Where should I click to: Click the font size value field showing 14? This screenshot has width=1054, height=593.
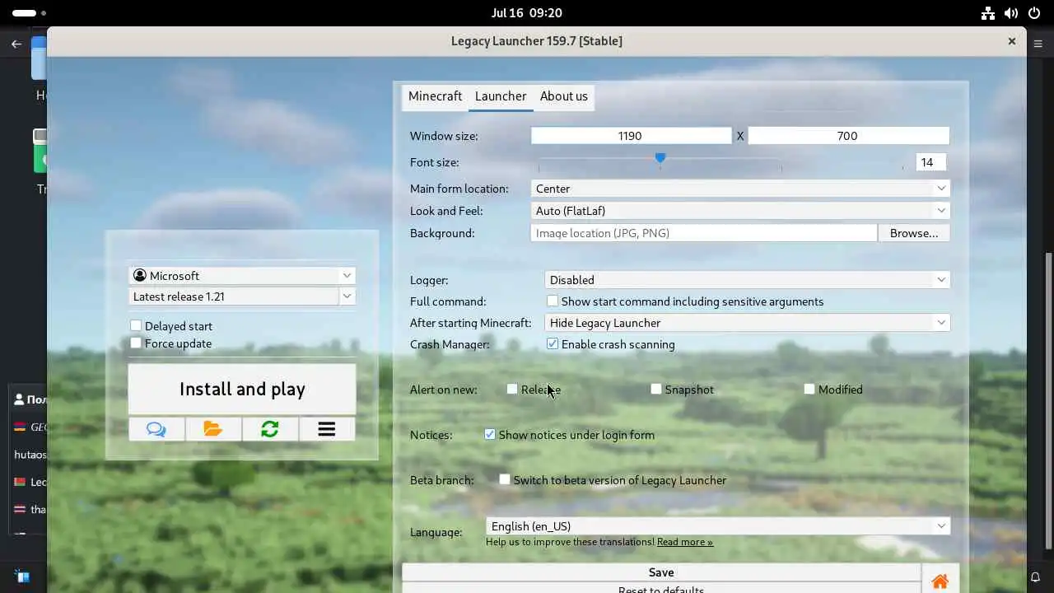pos(930,162)
